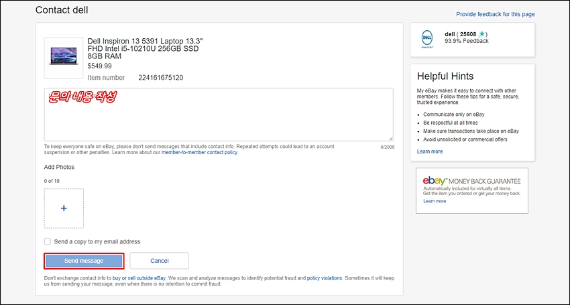The image size is (570, 305).
Task: Click the Add Photos label
Action: 59,167
